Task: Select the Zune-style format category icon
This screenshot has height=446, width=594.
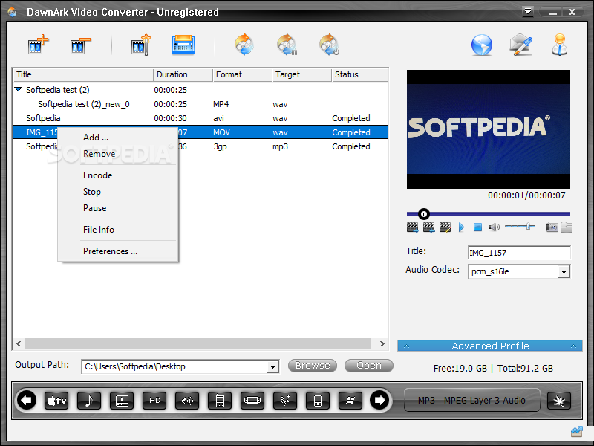Action: point(285,401)
